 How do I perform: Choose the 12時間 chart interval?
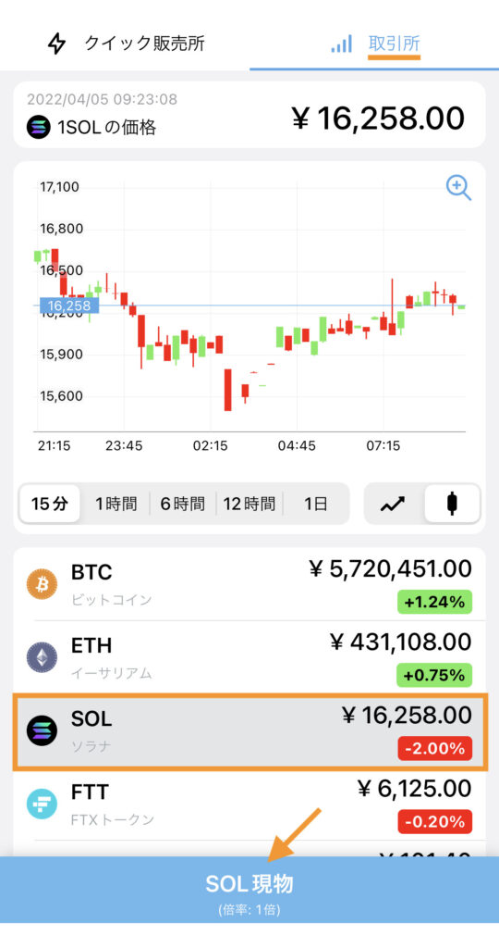249,504
